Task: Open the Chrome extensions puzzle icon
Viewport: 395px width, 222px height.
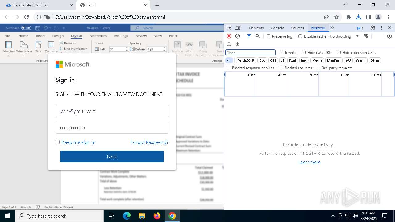Action: [x=349, y=17]
